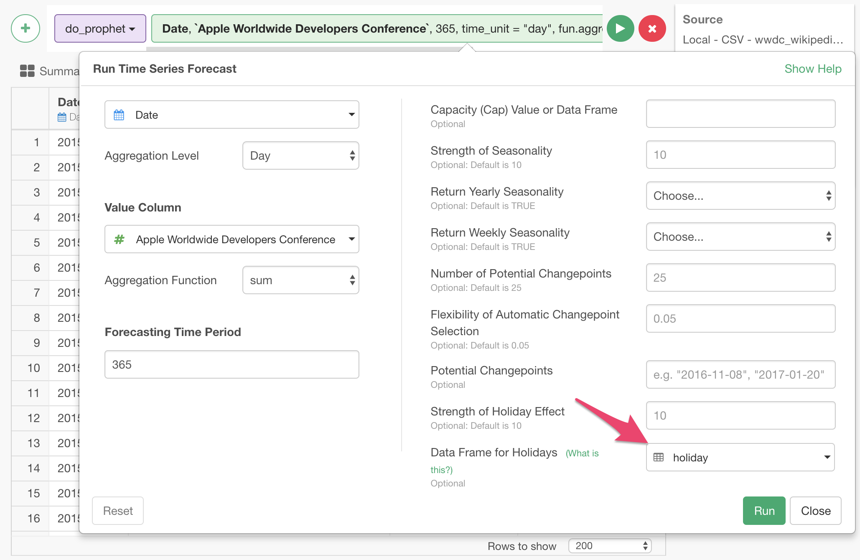Click the 'What is this?' holidays link
Screen dimensions: 860x560
tap(582, 453)
